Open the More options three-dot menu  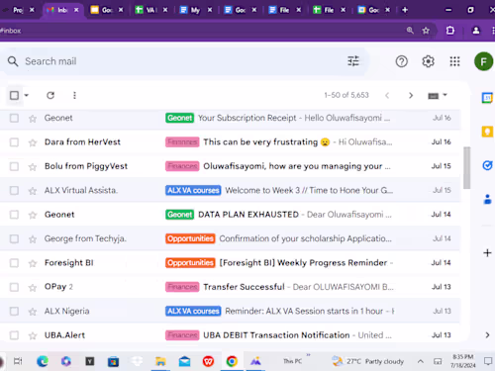pos(74,95)
